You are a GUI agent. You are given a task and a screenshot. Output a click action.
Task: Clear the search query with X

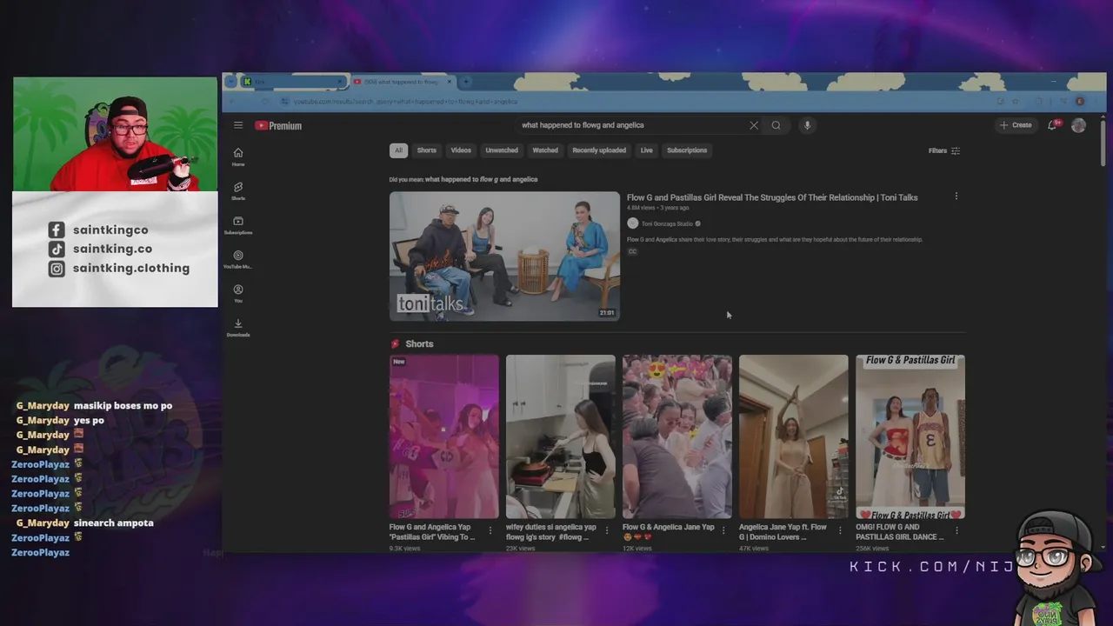click(x=754, y=125)
